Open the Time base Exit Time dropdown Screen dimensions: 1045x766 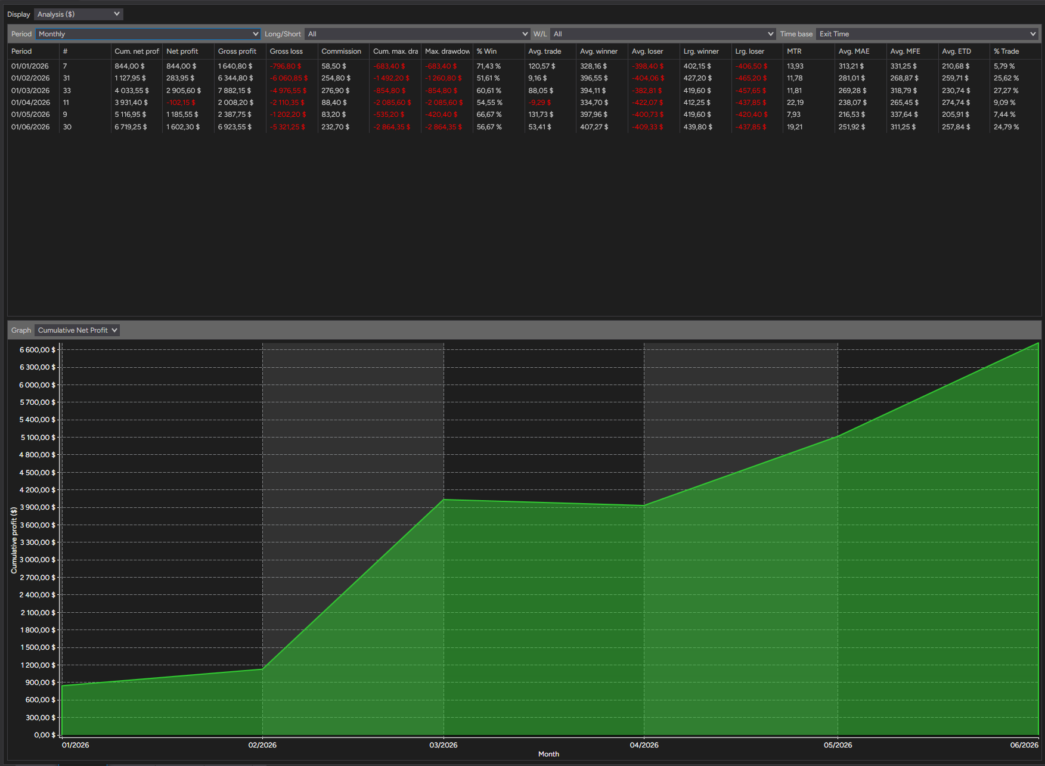[927, 34]
